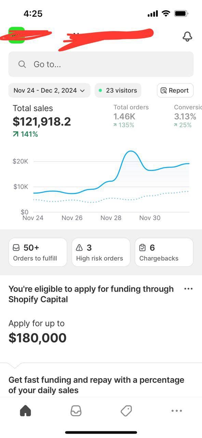
Task: Tap the notifications bell icon
Action: point(187,36)
